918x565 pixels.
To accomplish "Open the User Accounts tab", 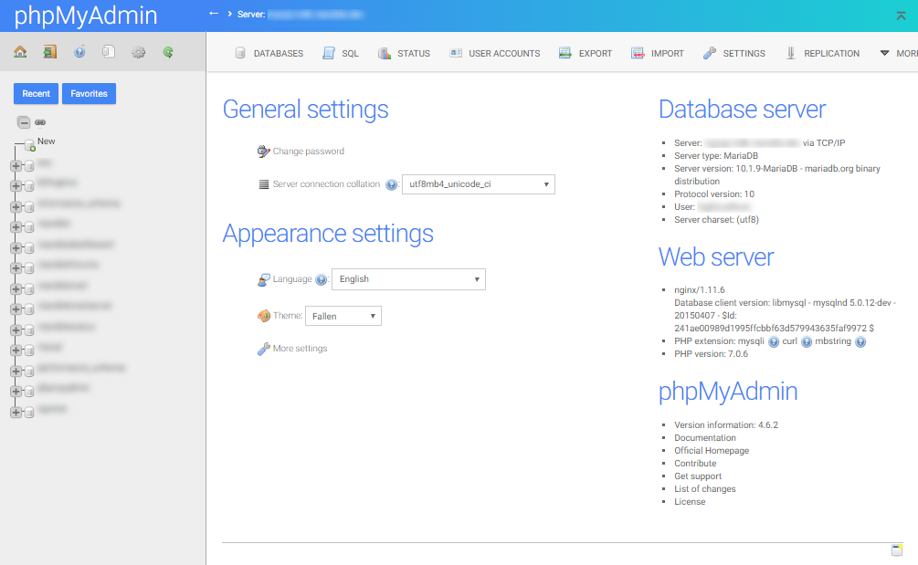I will (494, 53).
